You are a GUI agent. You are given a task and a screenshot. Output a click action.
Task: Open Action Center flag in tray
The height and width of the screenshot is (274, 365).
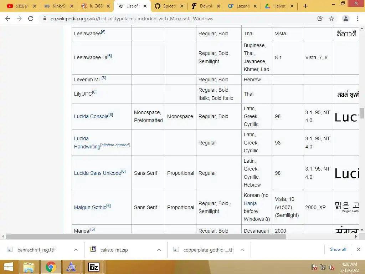[314, 267]
